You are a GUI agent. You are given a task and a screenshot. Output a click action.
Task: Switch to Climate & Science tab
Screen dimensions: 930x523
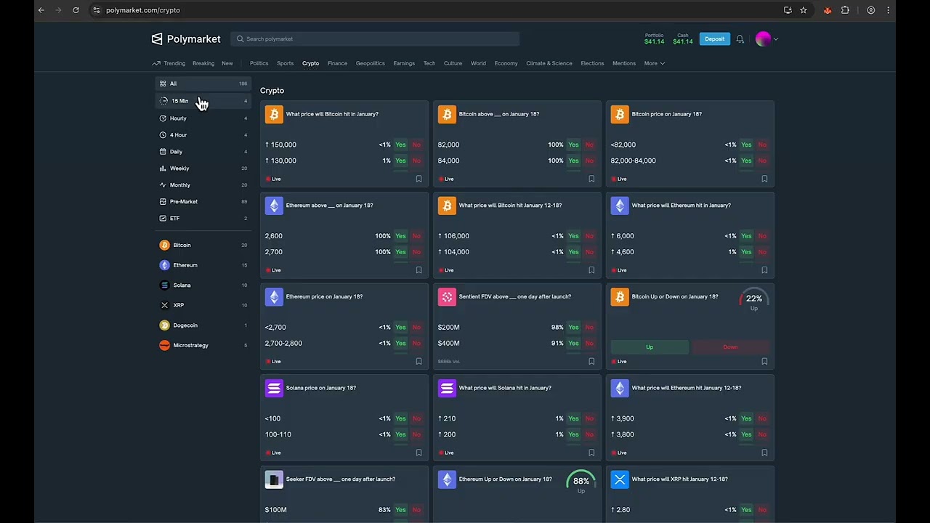pyautogui.click(x=549, y=63)
